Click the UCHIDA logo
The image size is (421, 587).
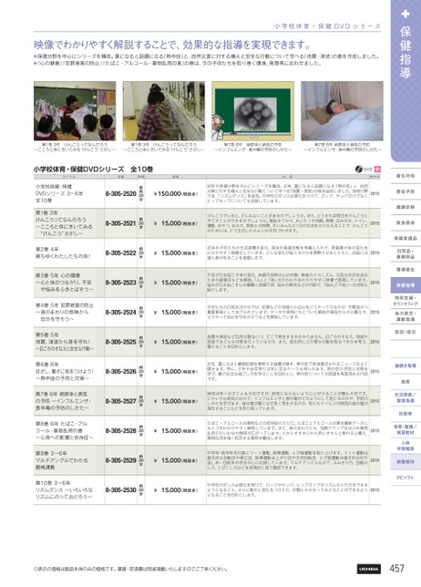coord(369,569)
